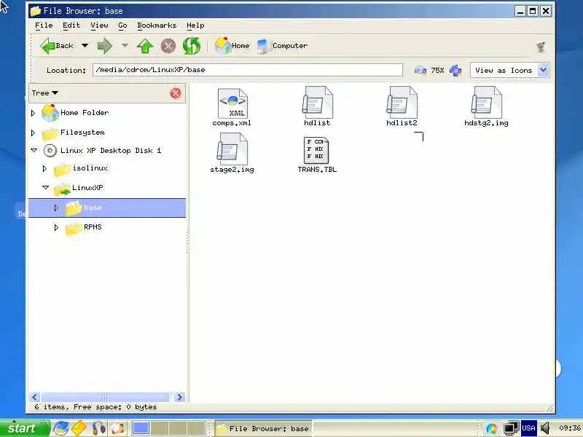Select the LinuxXP folder in tree
The width and height of the screenshot is (583, 437).
click(87, 188)
